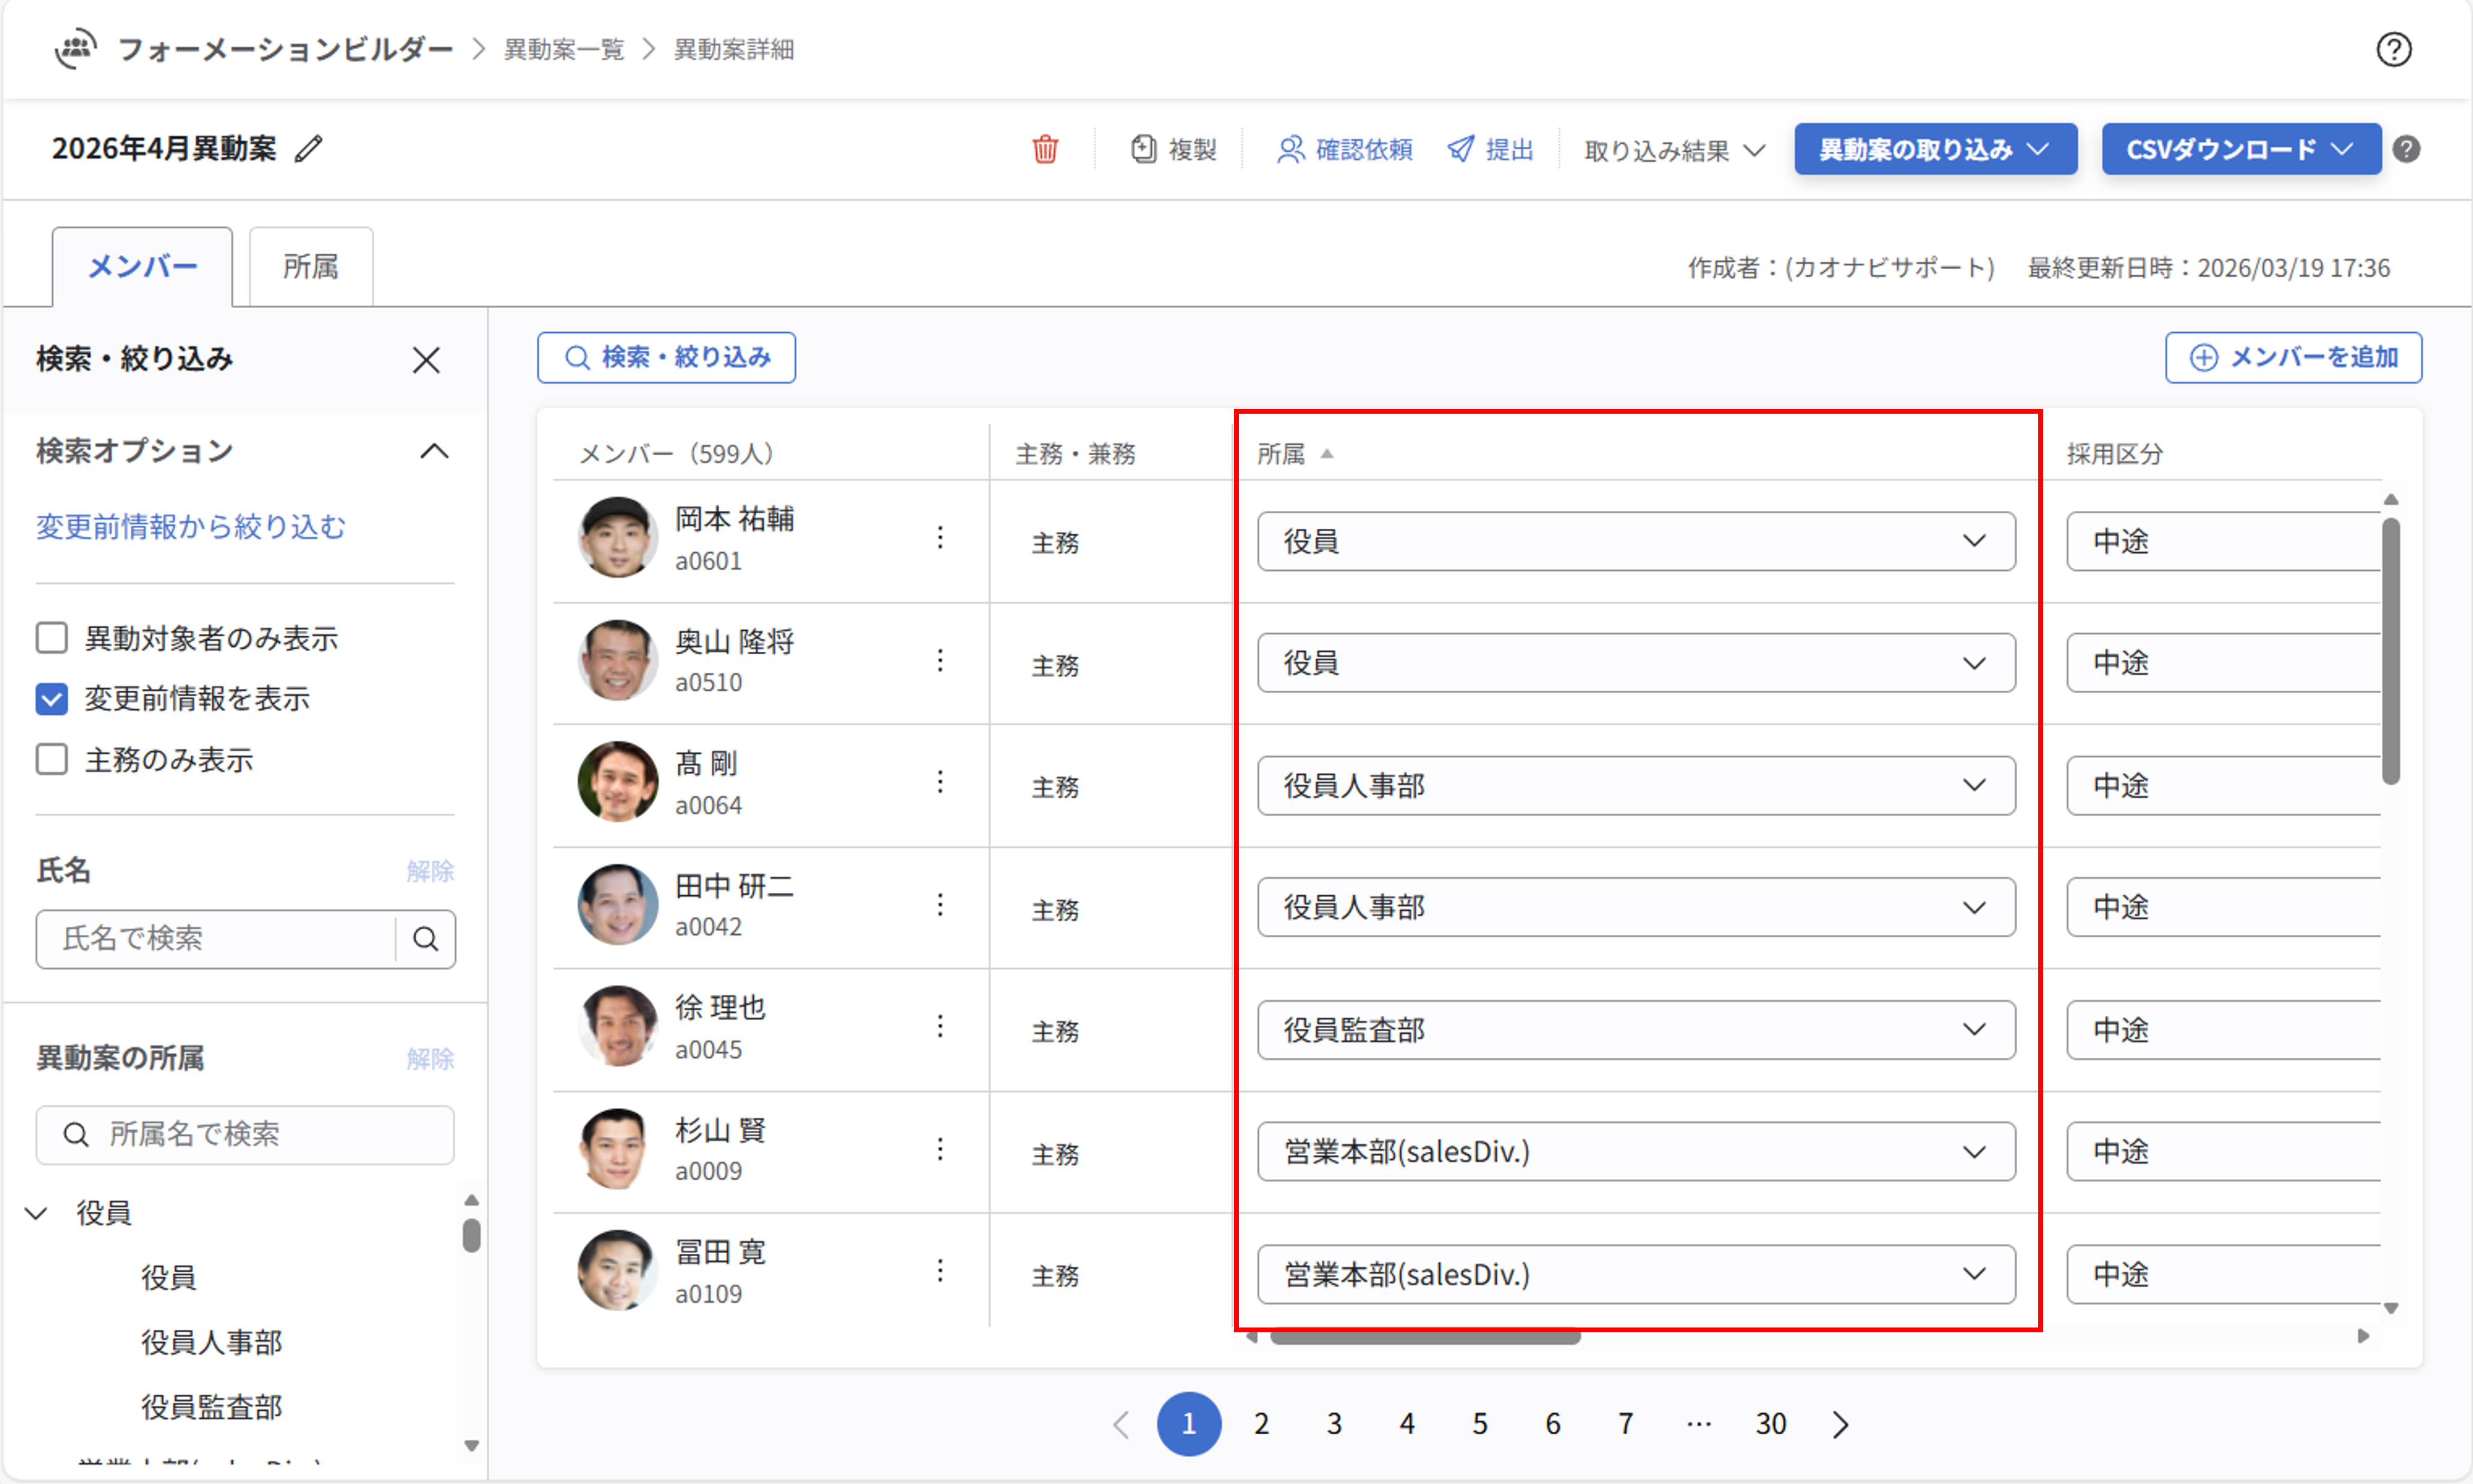Close the 検索・絞り込み panel with the X

click(426, 360)
